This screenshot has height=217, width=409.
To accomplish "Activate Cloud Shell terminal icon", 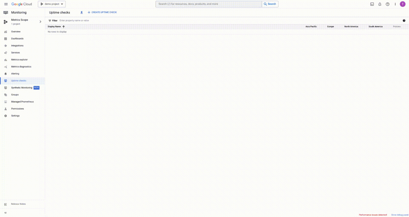I will 372,4.
